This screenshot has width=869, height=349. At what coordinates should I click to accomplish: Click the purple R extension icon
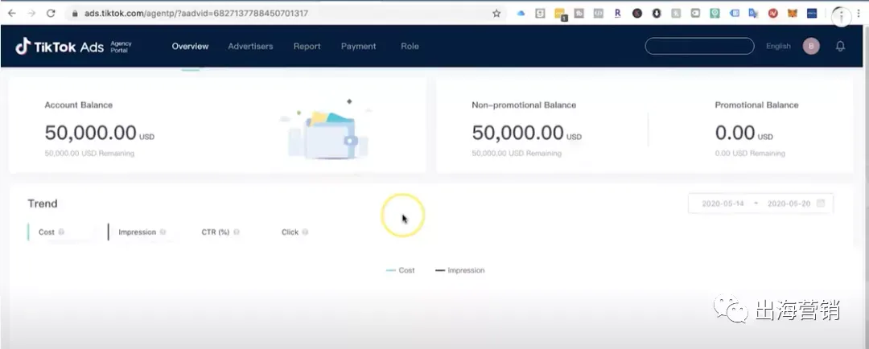pyautogui.click(x=617, y=14)
